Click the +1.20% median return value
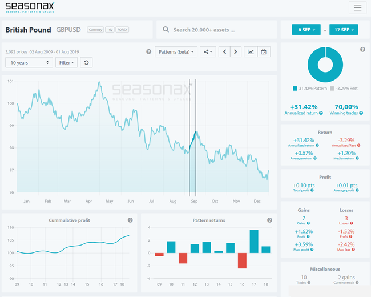The height and width of the screenshot is (297, 371). (346, 153)
